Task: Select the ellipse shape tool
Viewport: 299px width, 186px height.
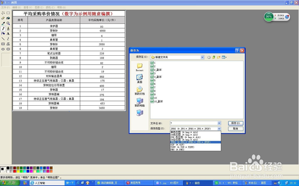Action: [x=3, y=49]
